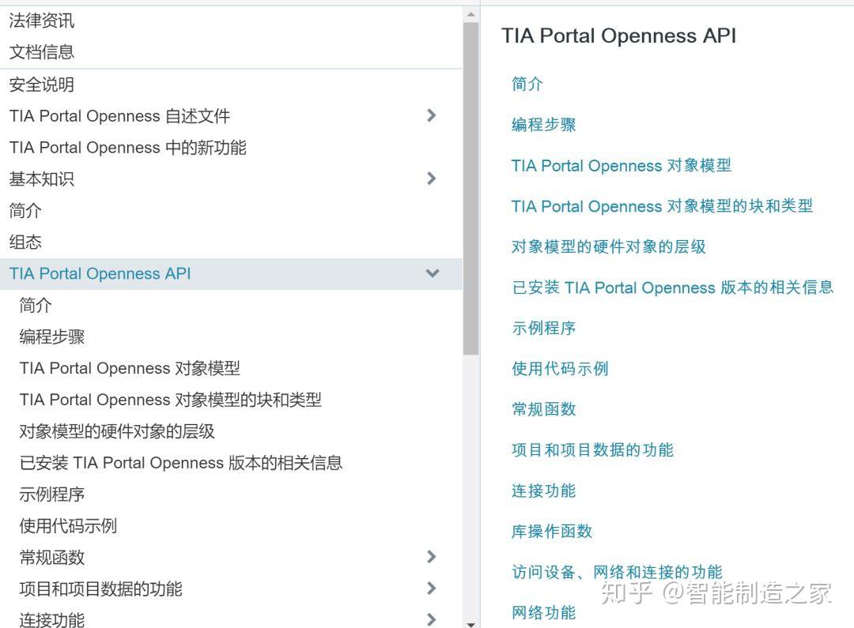Open the 简介 link in the content pane
The image size is (854, 628).
pyautogui.click(x=527, y=84)
